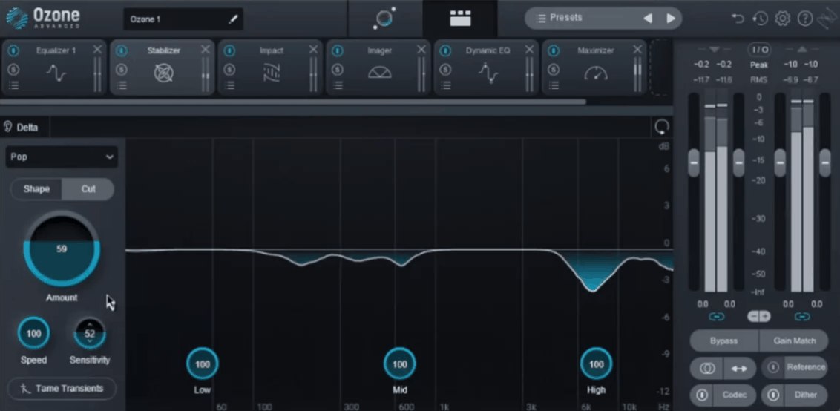The width and height of the screenshot is (840, 411).
Task: Remove the Dynamic EQ module
Action: (529, 50)
